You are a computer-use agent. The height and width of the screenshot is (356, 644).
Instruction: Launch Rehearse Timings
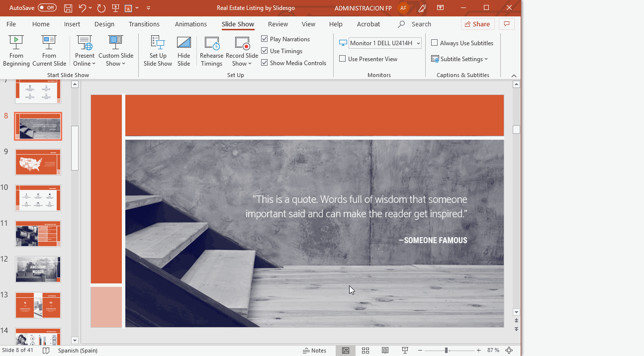(x=211, y=51)
